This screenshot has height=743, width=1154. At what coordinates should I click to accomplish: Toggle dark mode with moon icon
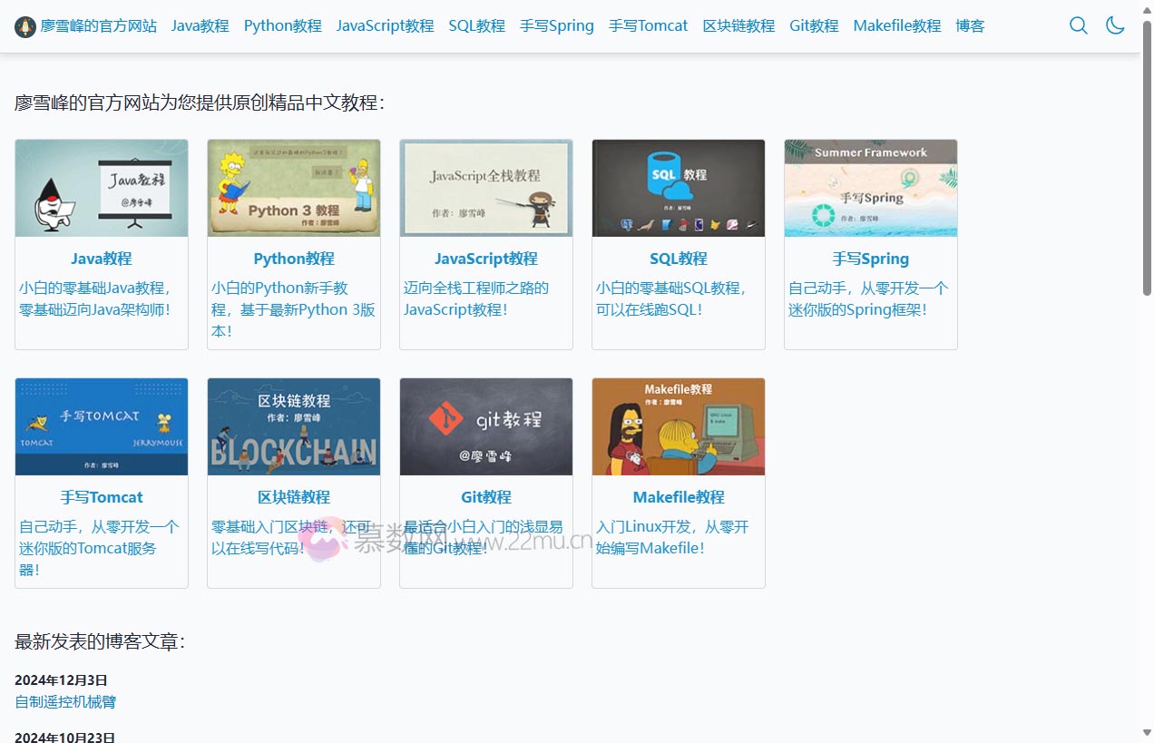pos(1115,25)
